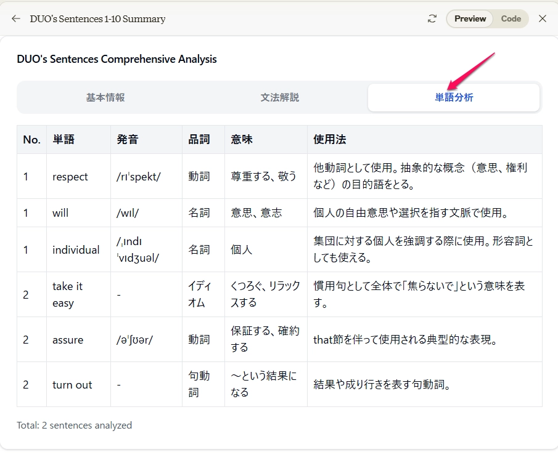558x476 pixels.
Task: Select the pronunciation '/rɪˈspekt/'
Action: [x=139, y=176]
